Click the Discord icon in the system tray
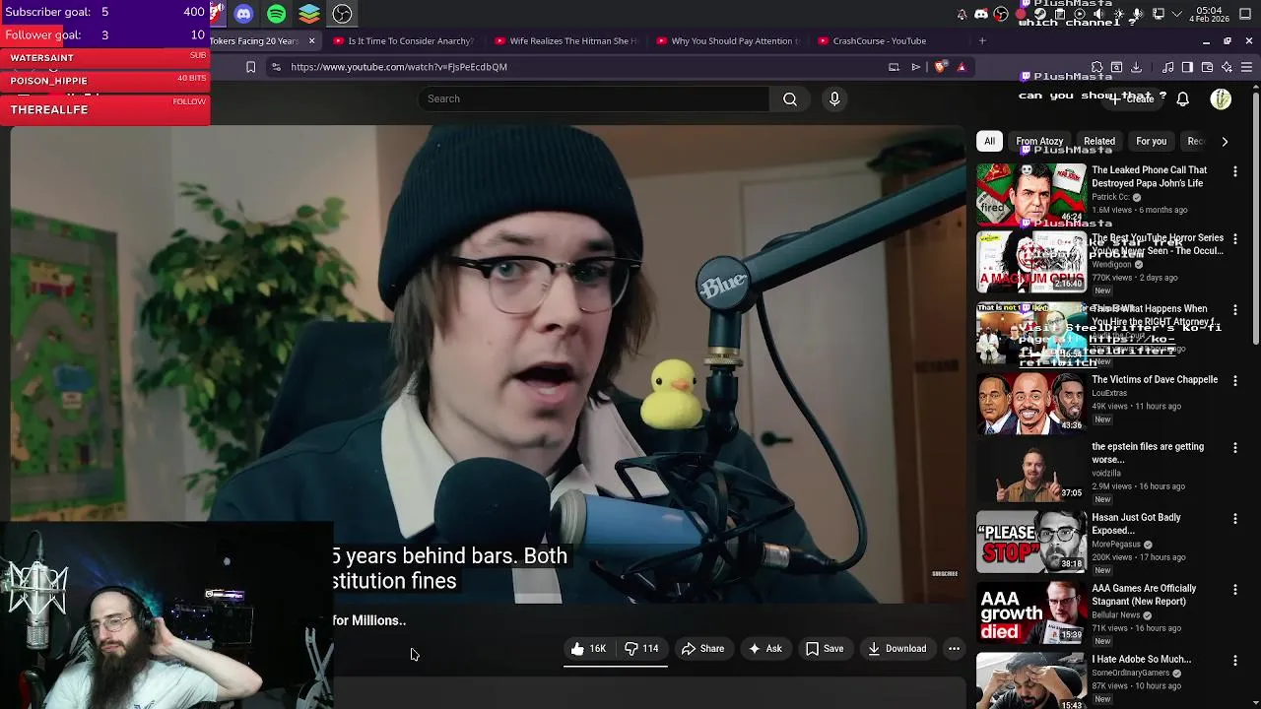This screenshot has height=709, width=1261. coord(981,14)
